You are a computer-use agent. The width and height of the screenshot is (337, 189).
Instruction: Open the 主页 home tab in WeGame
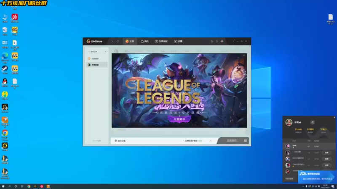pyautogui.click(x=130, y=41)
